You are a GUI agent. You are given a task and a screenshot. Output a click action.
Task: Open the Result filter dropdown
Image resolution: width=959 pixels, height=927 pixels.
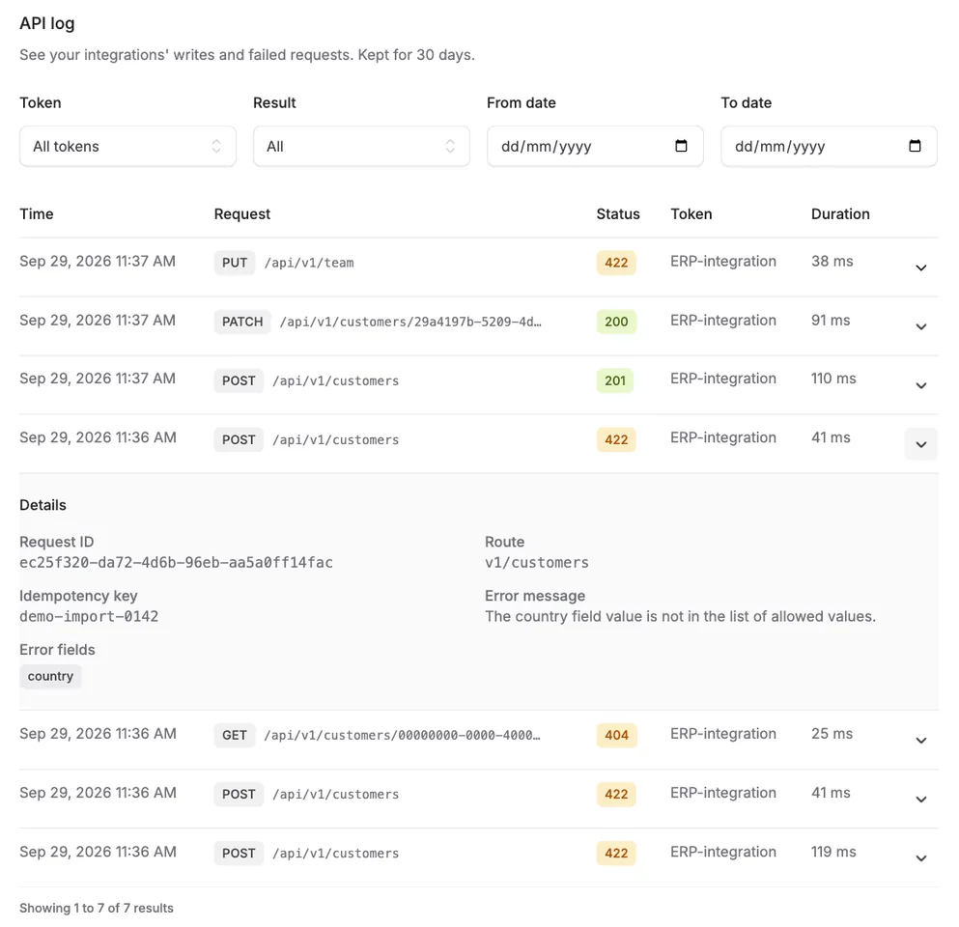click(x=361, y=146)
